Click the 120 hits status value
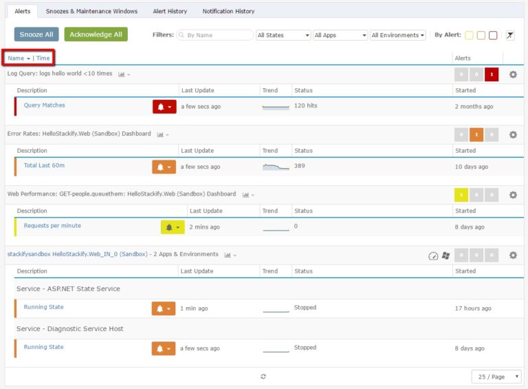528x389 pixels. click(305, 105)
